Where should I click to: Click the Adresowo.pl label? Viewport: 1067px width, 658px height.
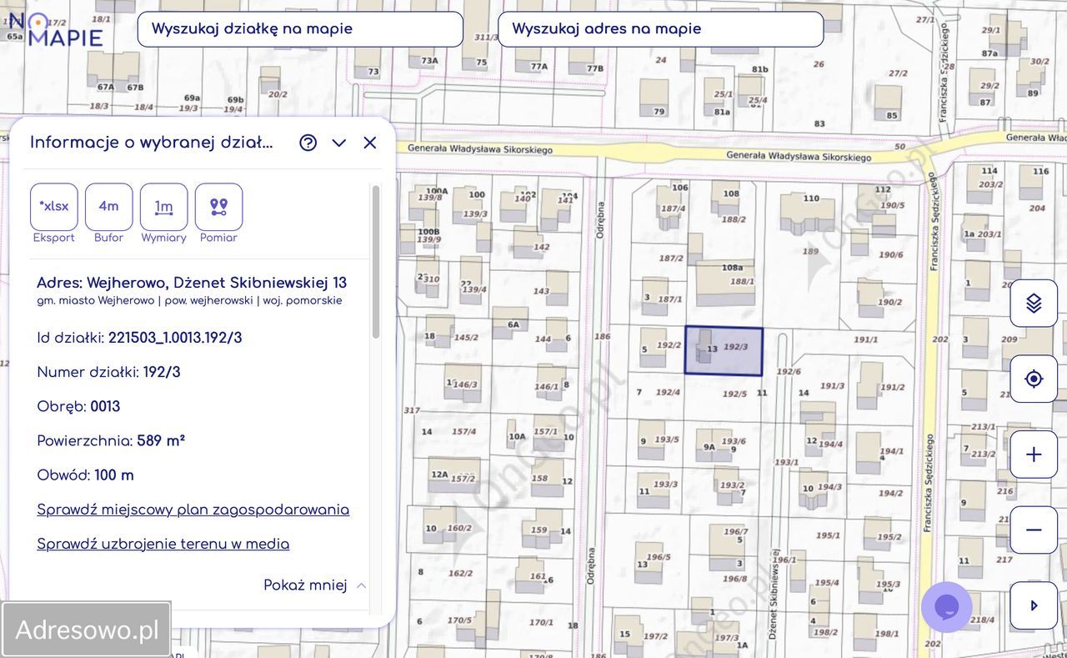pyautogui.click(x=87, y=630)
